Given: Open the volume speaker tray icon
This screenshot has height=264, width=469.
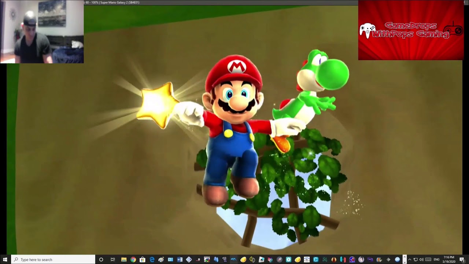Looking at the screenshot, I should coord(421,260).
